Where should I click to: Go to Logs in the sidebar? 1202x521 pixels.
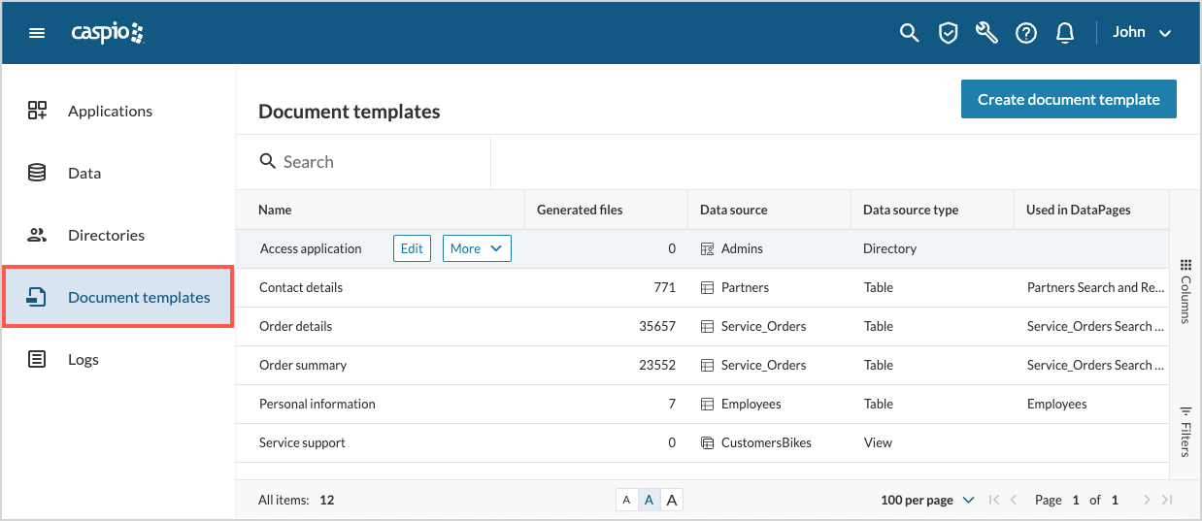117,359
